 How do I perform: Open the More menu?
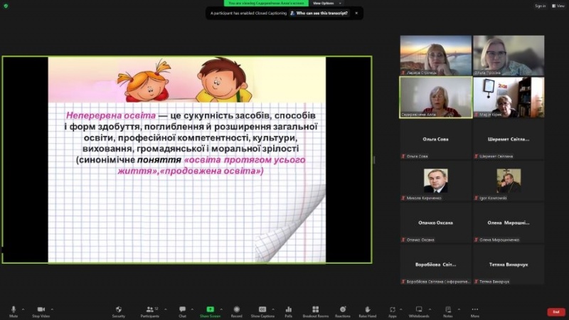point(474,311)
